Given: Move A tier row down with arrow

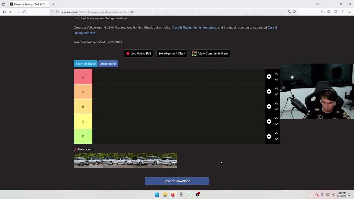Looking at the screenshot, I should tap(276, 94).
